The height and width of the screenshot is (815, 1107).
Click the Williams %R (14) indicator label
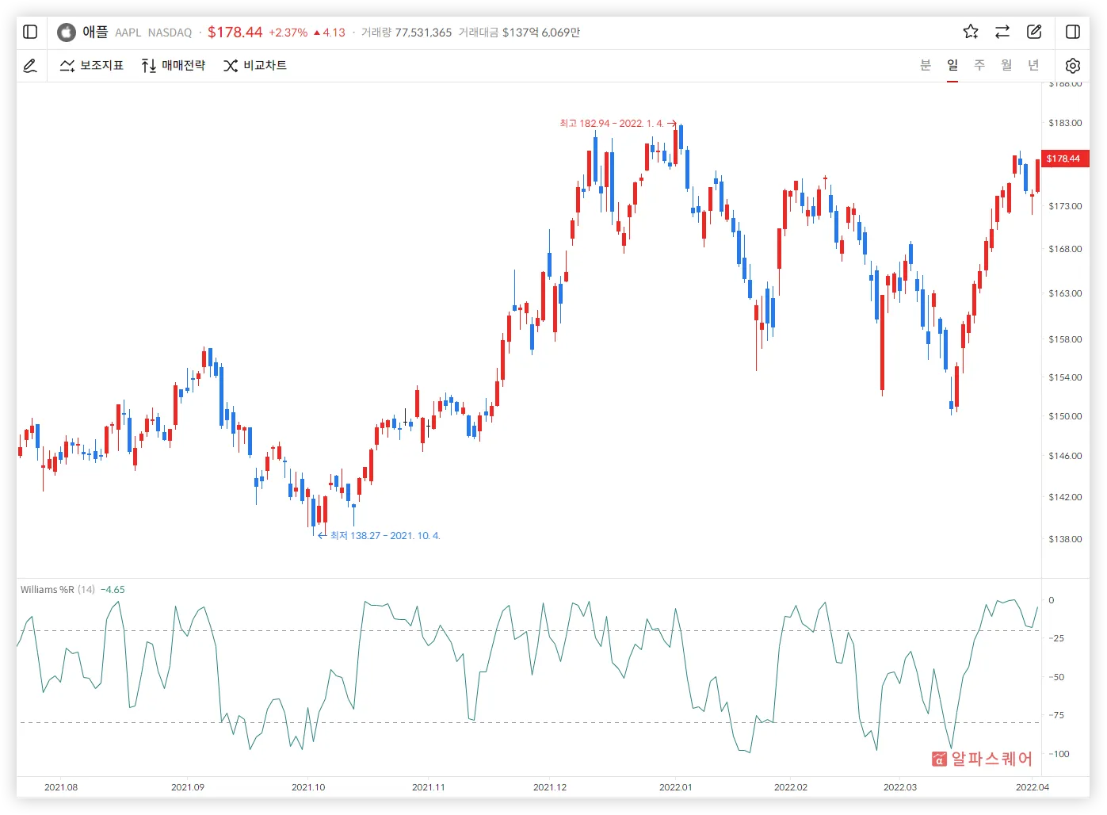(x=58, y=590)
